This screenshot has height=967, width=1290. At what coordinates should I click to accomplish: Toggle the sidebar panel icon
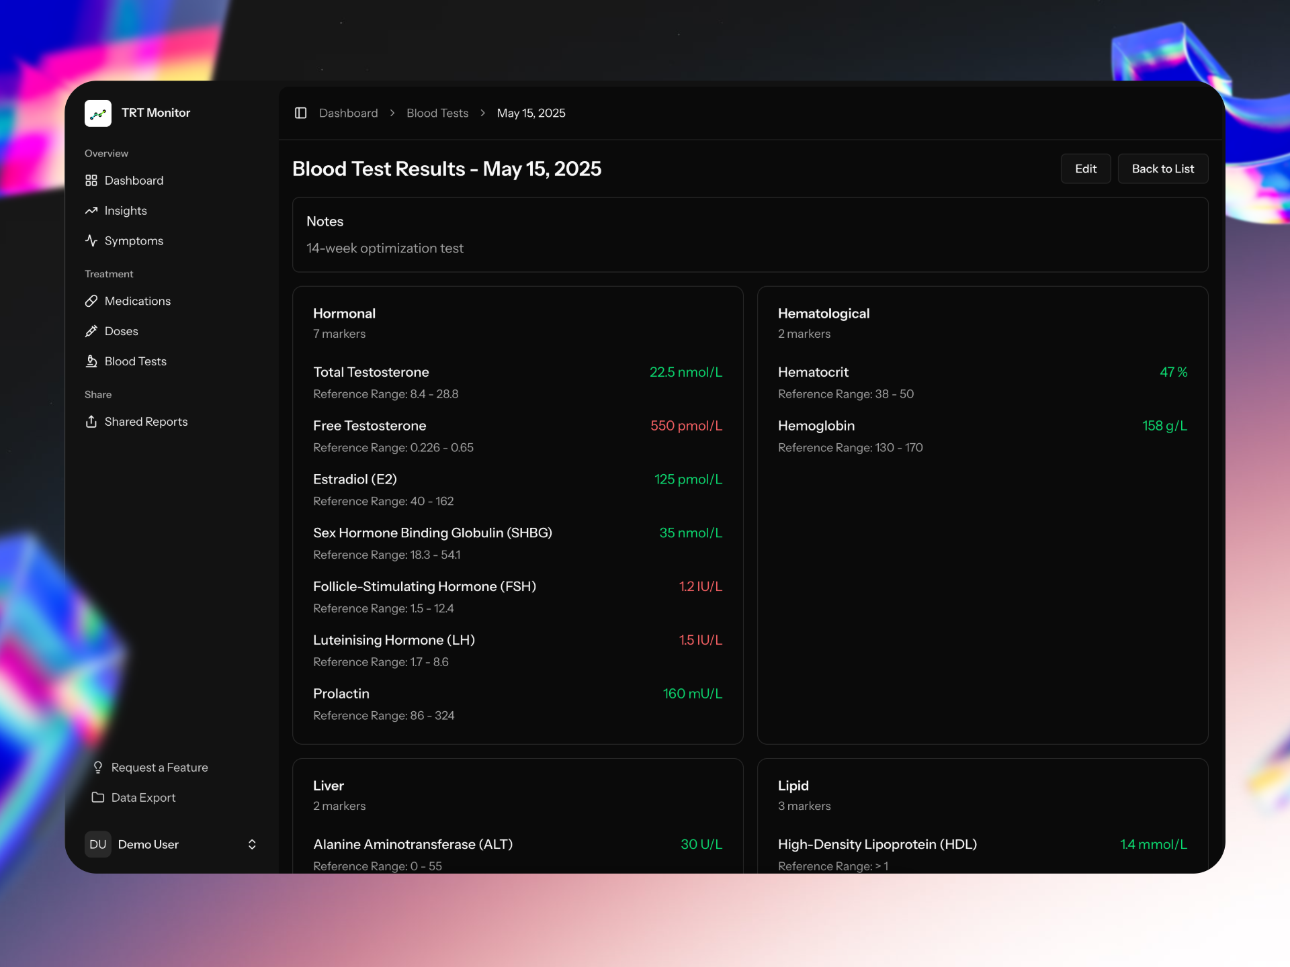pyautogui.click(x=300, y=113)
